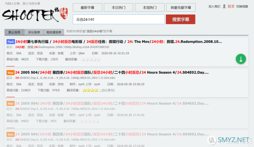
Task: Click the 查阅次数: 2168次 text
Action: [18, 90]
